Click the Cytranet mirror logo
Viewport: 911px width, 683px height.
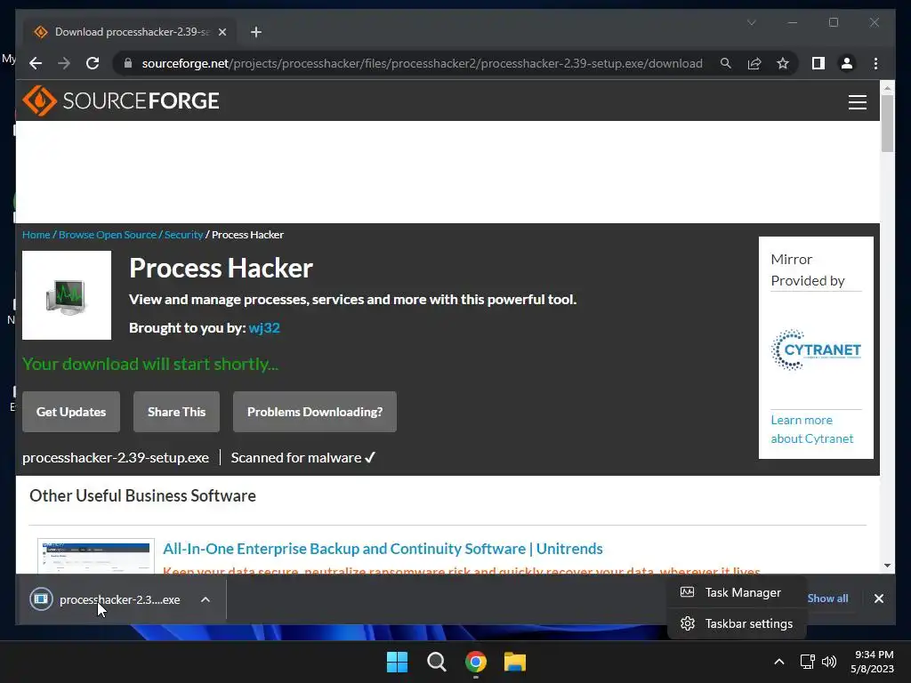click(x=816, y=350)
